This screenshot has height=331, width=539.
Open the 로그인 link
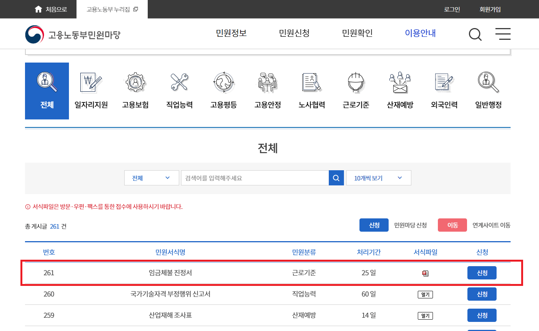(452, 9)
